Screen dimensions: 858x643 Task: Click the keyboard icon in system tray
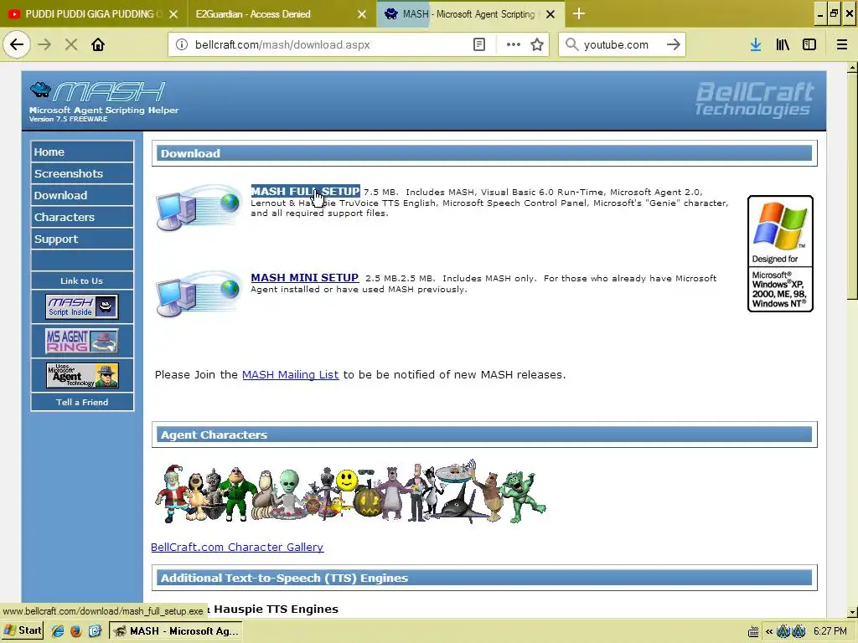point(753,631)
